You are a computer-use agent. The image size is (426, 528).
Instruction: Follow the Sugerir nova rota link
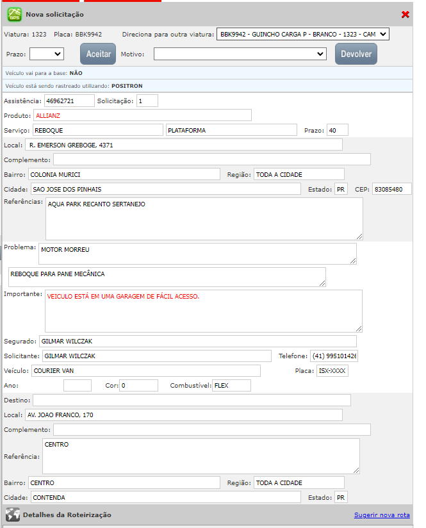click(381, 515)
